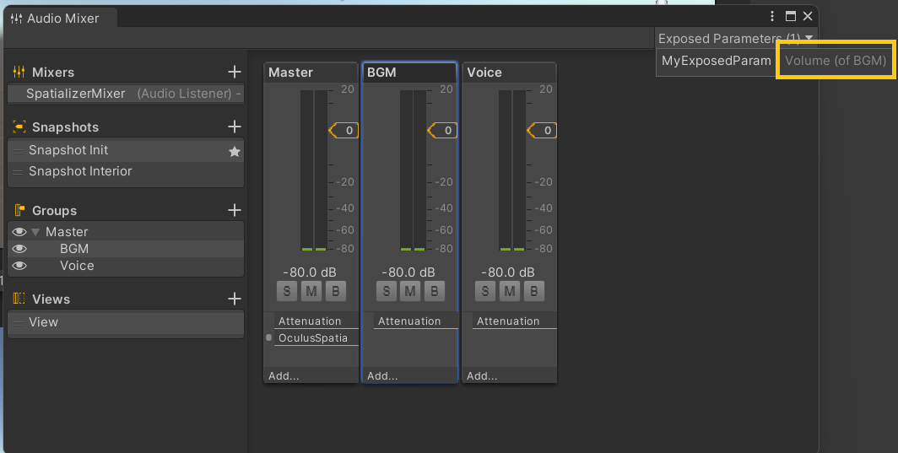Click the Groups section icon
The width and height of the screenshot is (898, 453).
click(x=19, y=210)
